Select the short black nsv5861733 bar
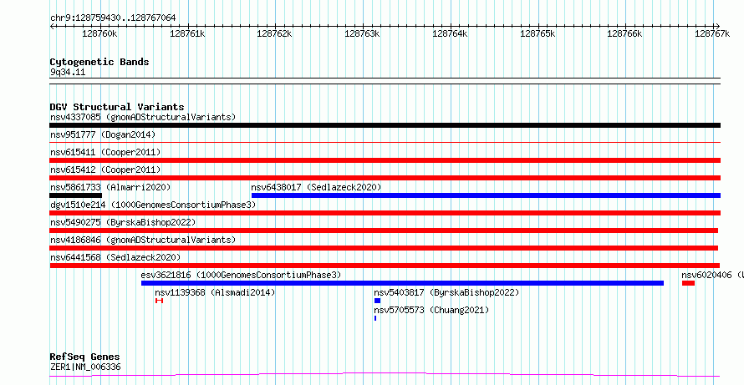 point(75,195)
